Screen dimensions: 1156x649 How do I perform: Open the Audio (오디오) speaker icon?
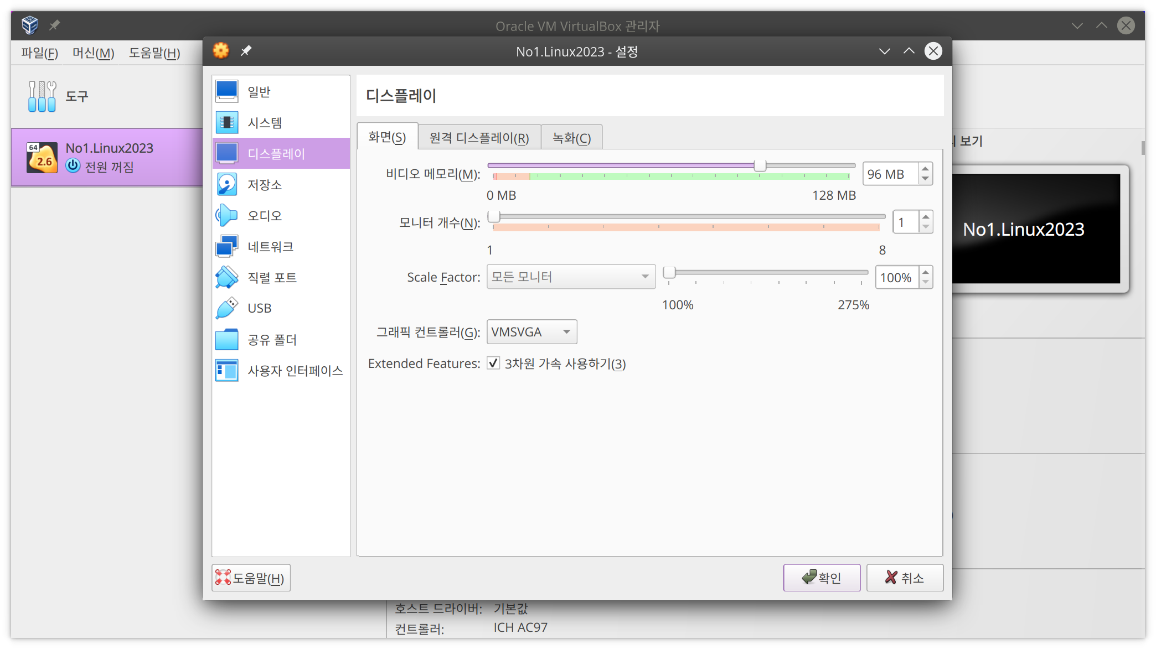click(x=226, y=215)
